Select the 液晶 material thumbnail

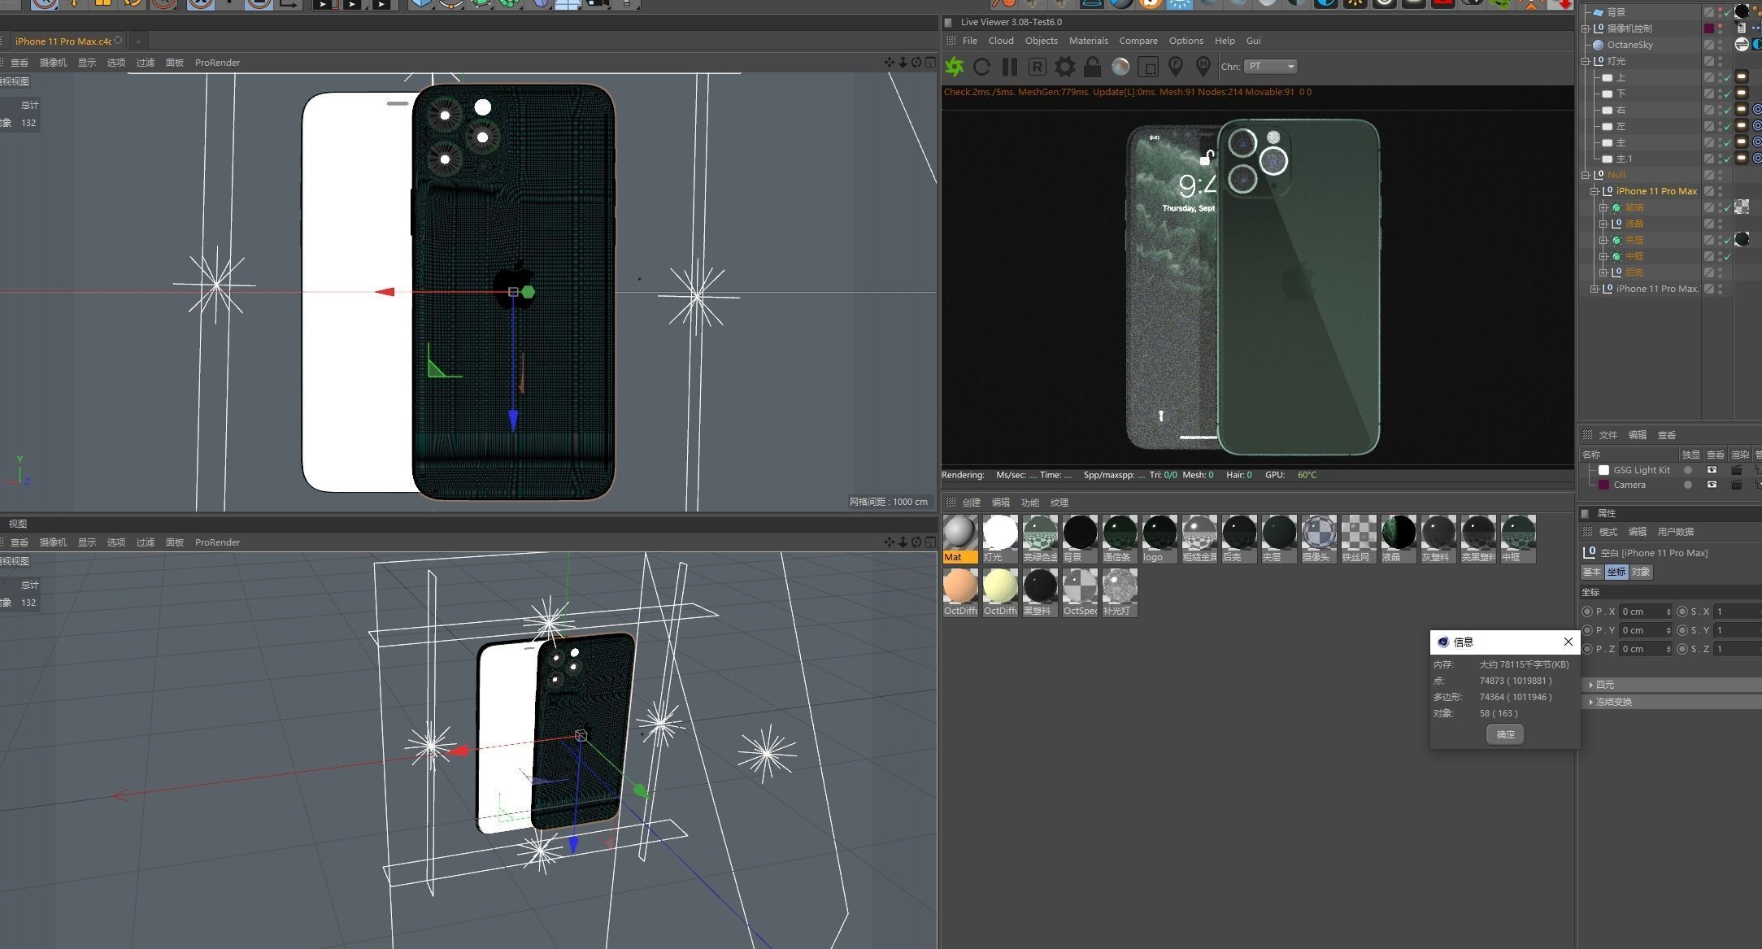[x=1399, y=538]
